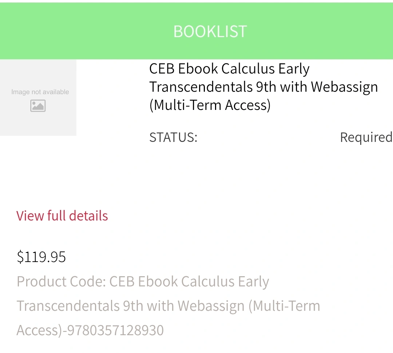Click the gray "Access)-" text before the ISBN
393x353 pixels.
[41, 330]
